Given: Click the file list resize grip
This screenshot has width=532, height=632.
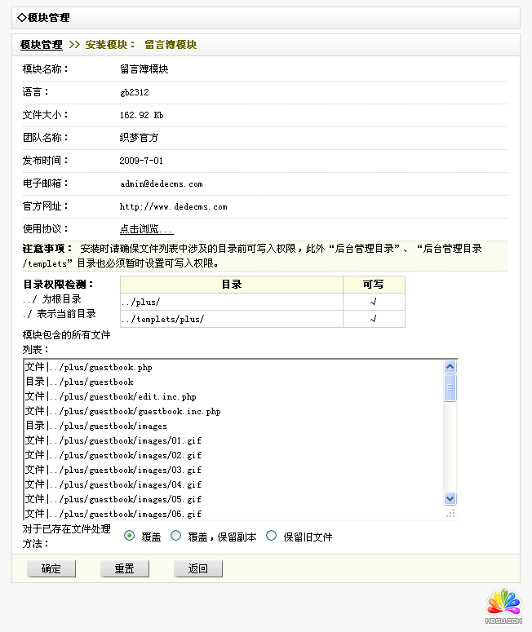Looking at the screenshot, I should [450, 513].
